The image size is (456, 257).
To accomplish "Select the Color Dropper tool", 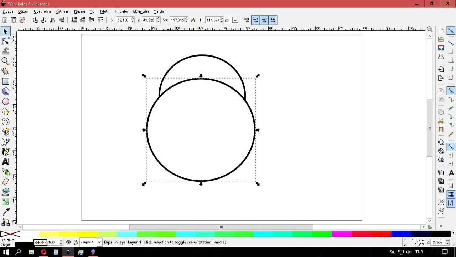I will coord(6,212).
